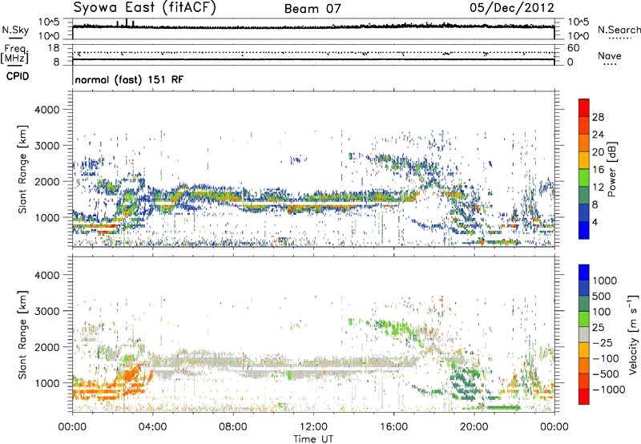
Task: Click the red bottom of the velocity colorbar
Action: [x=584, y=397]
